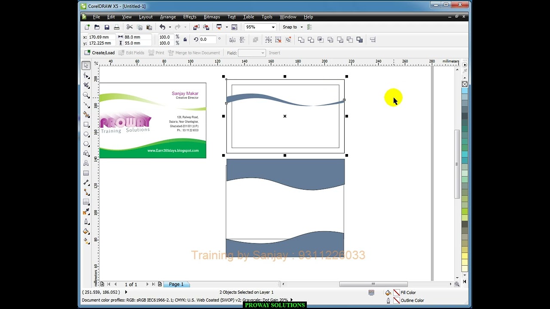The height and width of the screenshot is (309, 550).
Task: Select the Interactive Fill tool
Action: pos(86,242)
